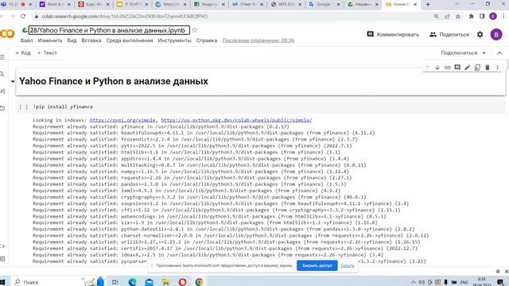Screen dimensions: 509x286
Task: Open the pypi.org/simple link
Action: 122,120
